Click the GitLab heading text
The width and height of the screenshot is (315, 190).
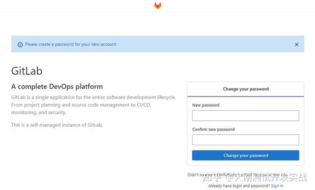click(27, 71)
